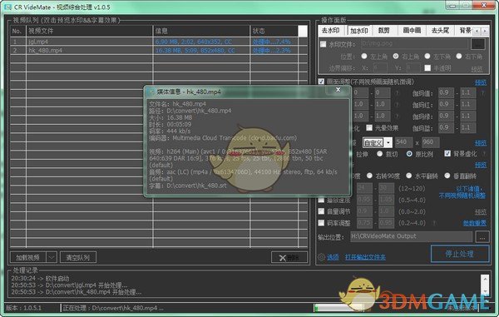
Task: Click the width field showing 540
Action: pos(403,142)
